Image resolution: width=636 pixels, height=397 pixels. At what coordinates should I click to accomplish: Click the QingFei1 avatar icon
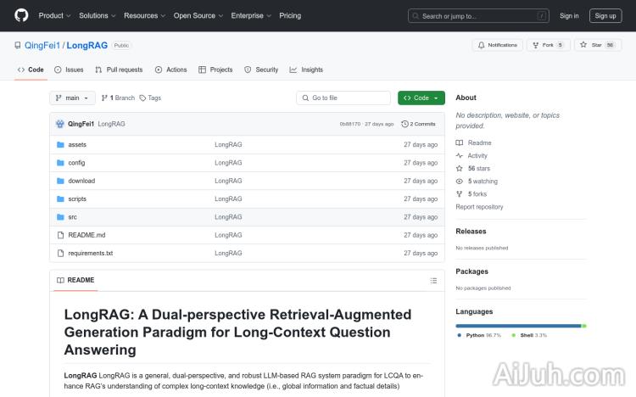coord(60,124)
